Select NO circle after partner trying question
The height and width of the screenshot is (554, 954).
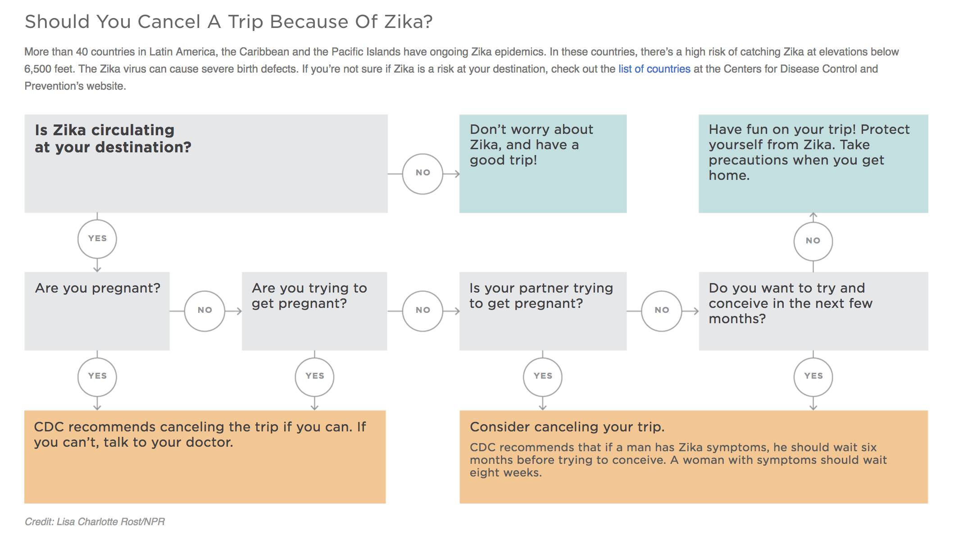pos(662,311)
